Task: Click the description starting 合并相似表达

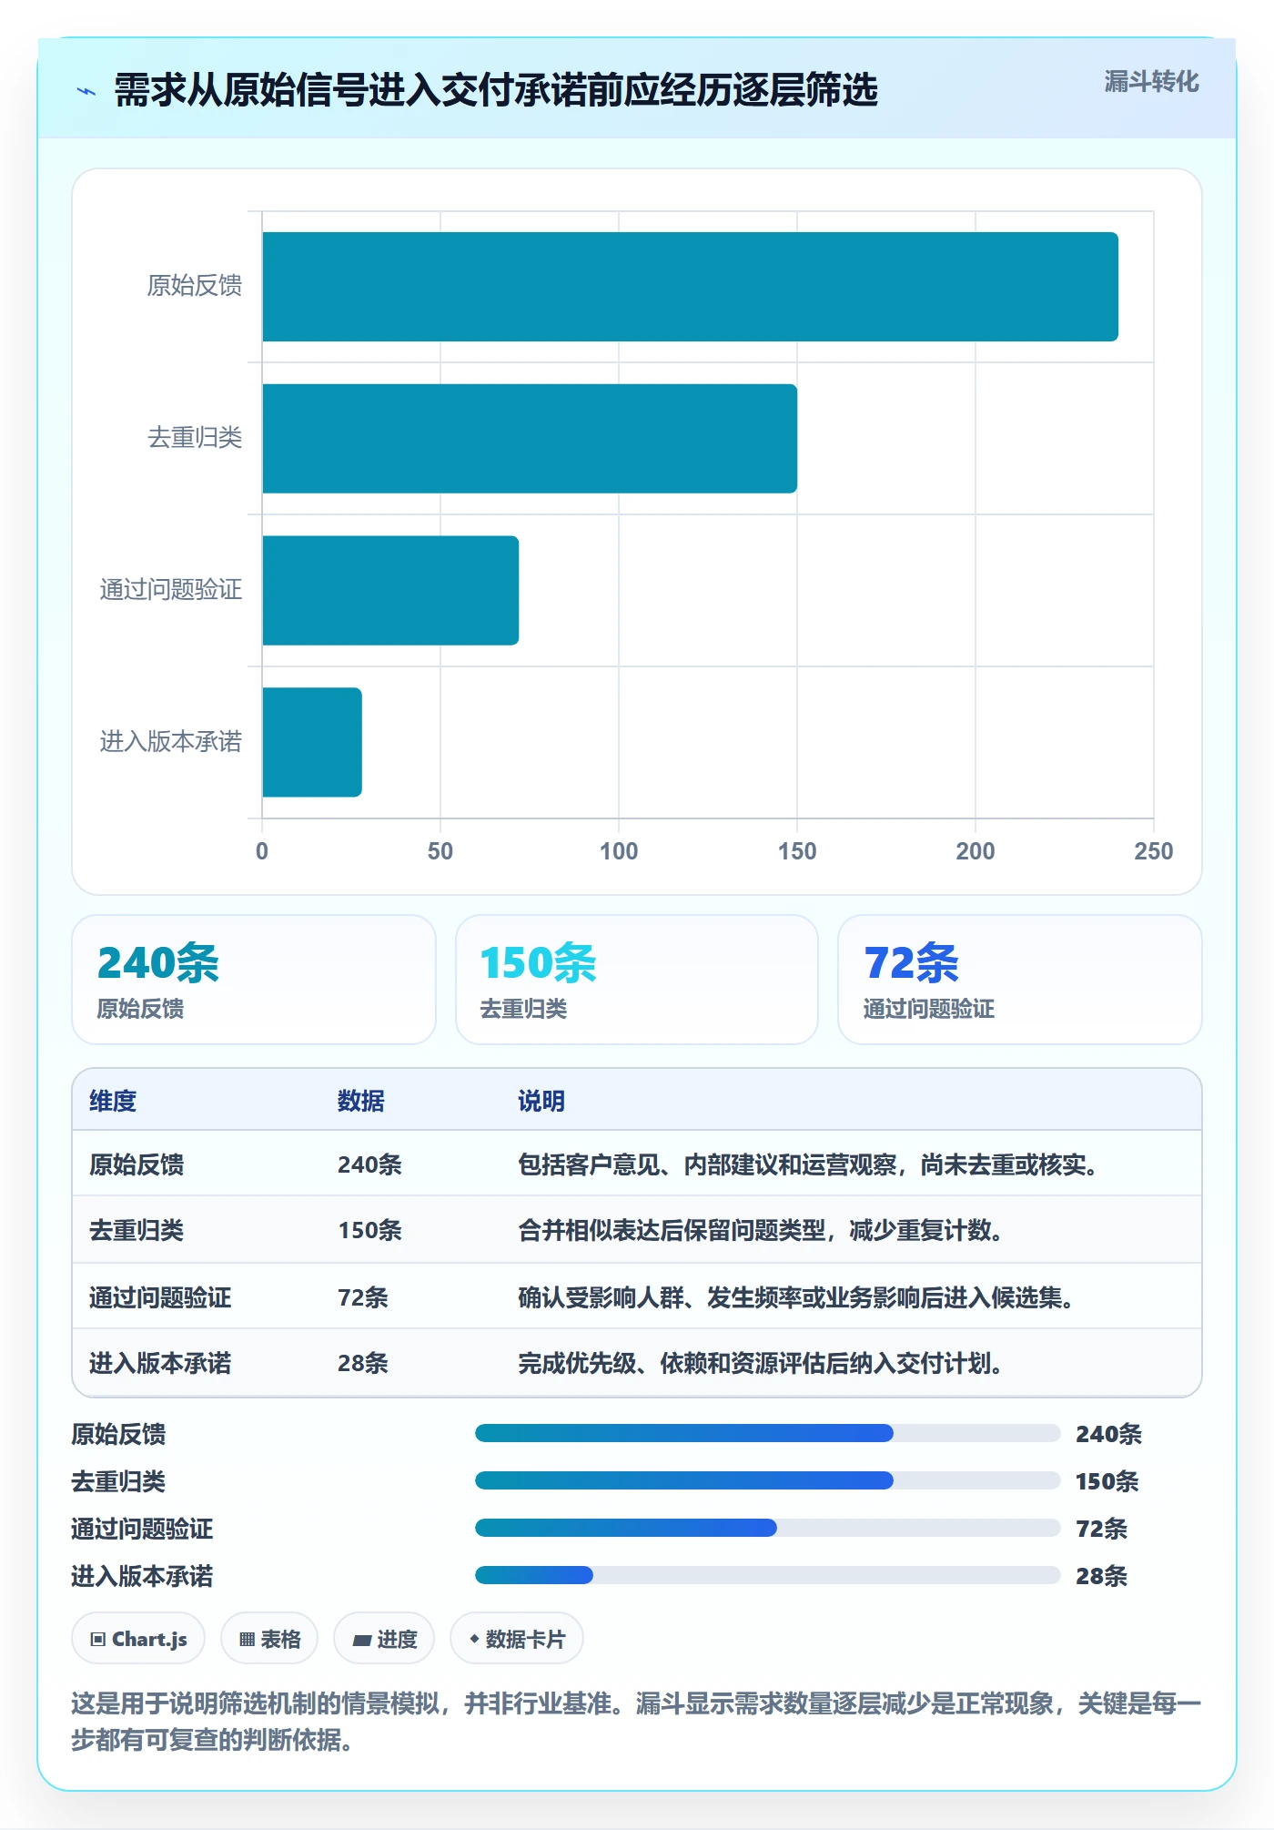Action: click(x=761, y=1230)
